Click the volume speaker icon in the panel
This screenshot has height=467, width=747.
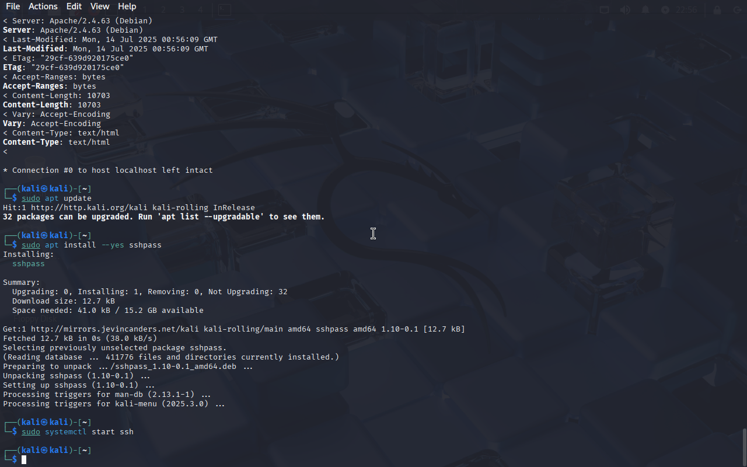[x=625, y=10]
